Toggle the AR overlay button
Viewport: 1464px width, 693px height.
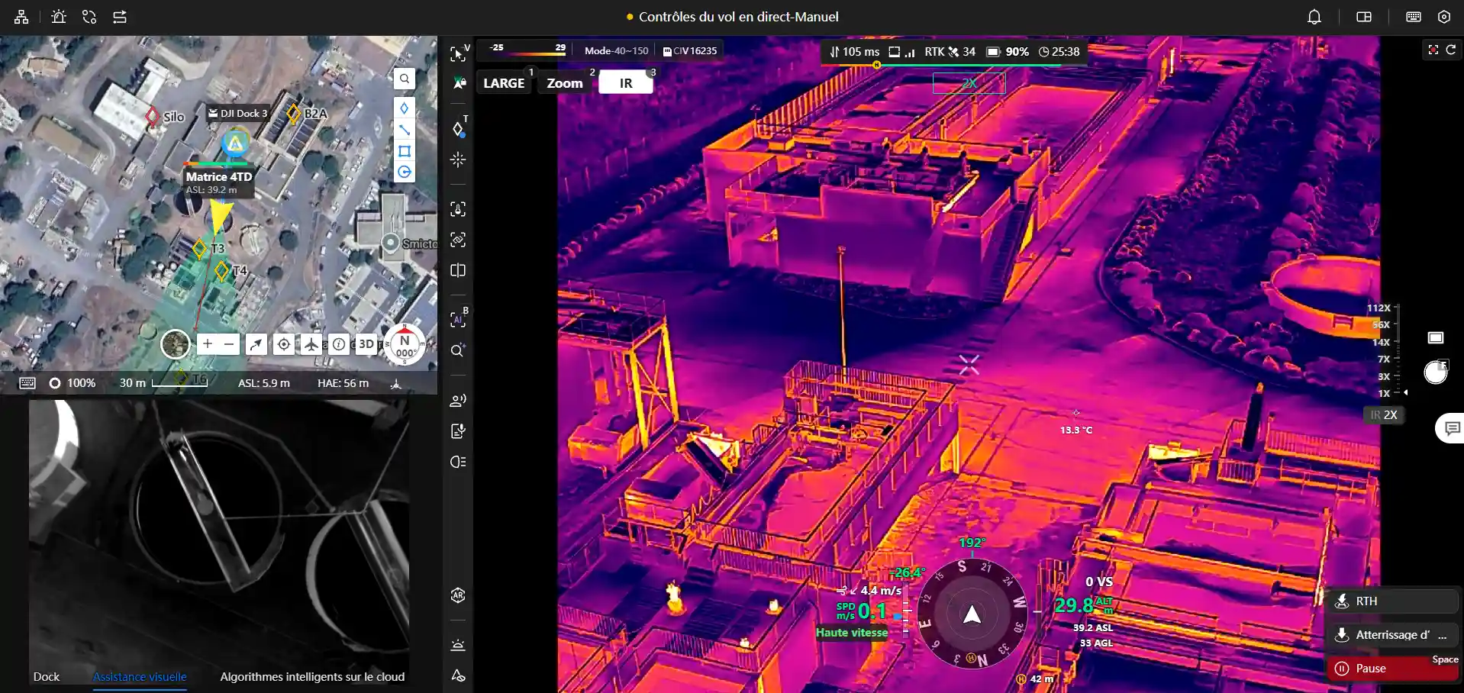(458, 595)
